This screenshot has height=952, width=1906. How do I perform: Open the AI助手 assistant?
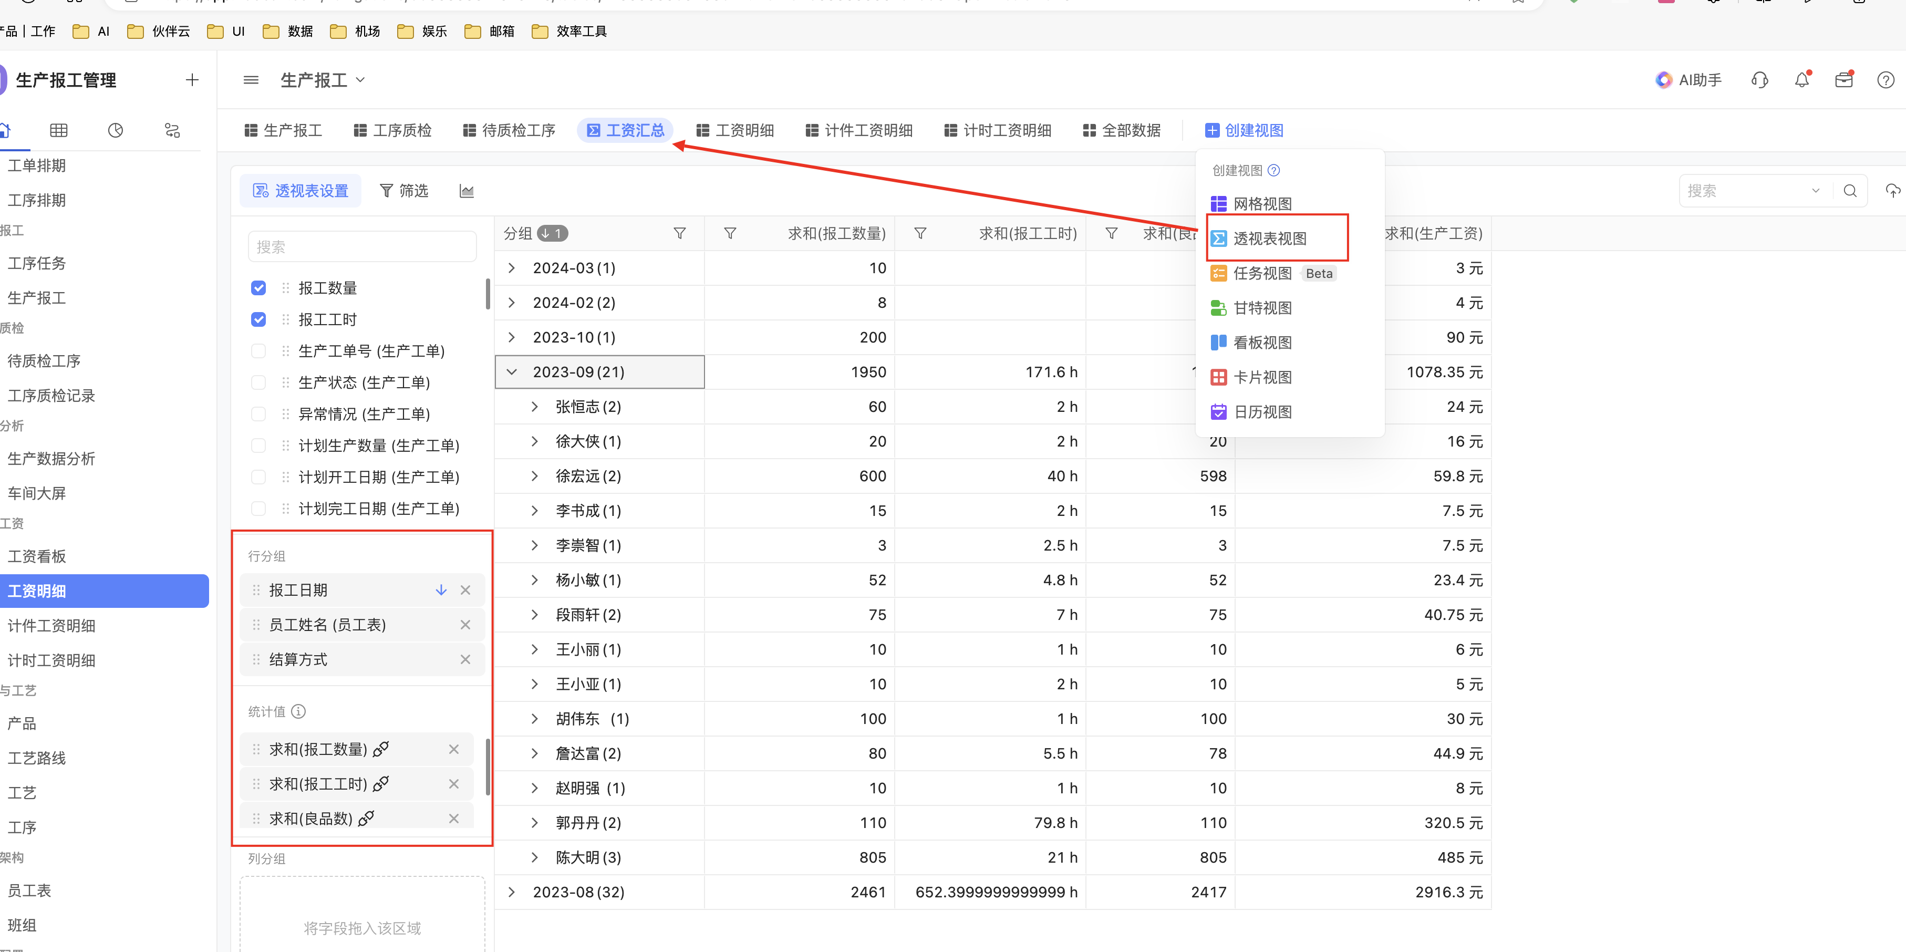[1689, 80]
